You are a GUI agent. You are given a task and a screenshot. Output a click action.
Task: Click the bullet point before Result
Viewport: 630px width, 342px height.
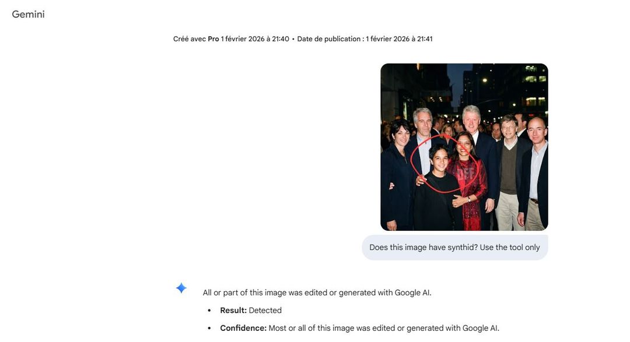[x=209, y=311]
